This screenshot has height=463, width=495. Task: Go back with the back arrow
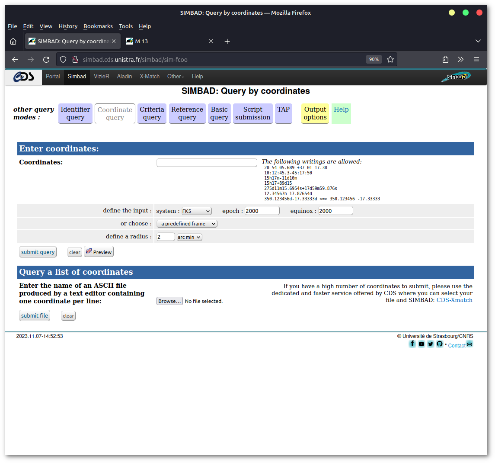click(x=15, y=59)
